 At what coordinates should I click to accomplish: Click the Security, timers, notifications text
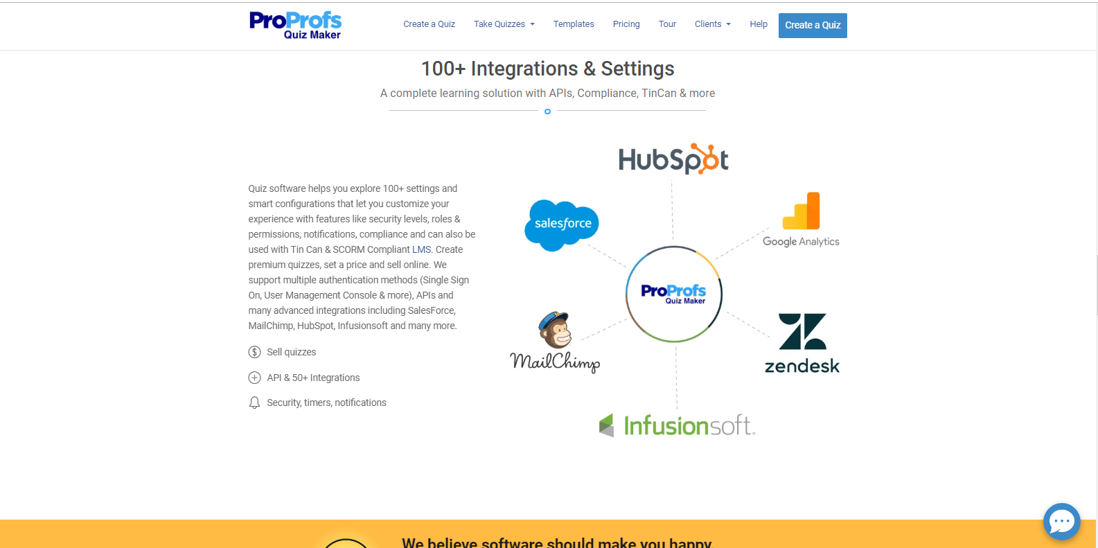326,403
